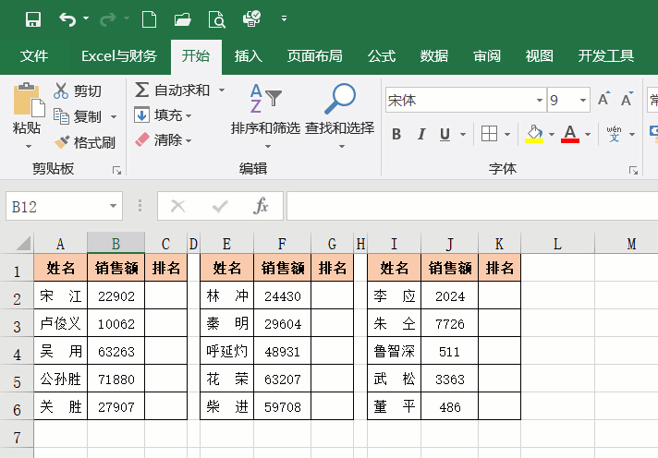Click Cut (剪切) scissors button
This screenshot has height=458, width=658.
pos(78,90)
